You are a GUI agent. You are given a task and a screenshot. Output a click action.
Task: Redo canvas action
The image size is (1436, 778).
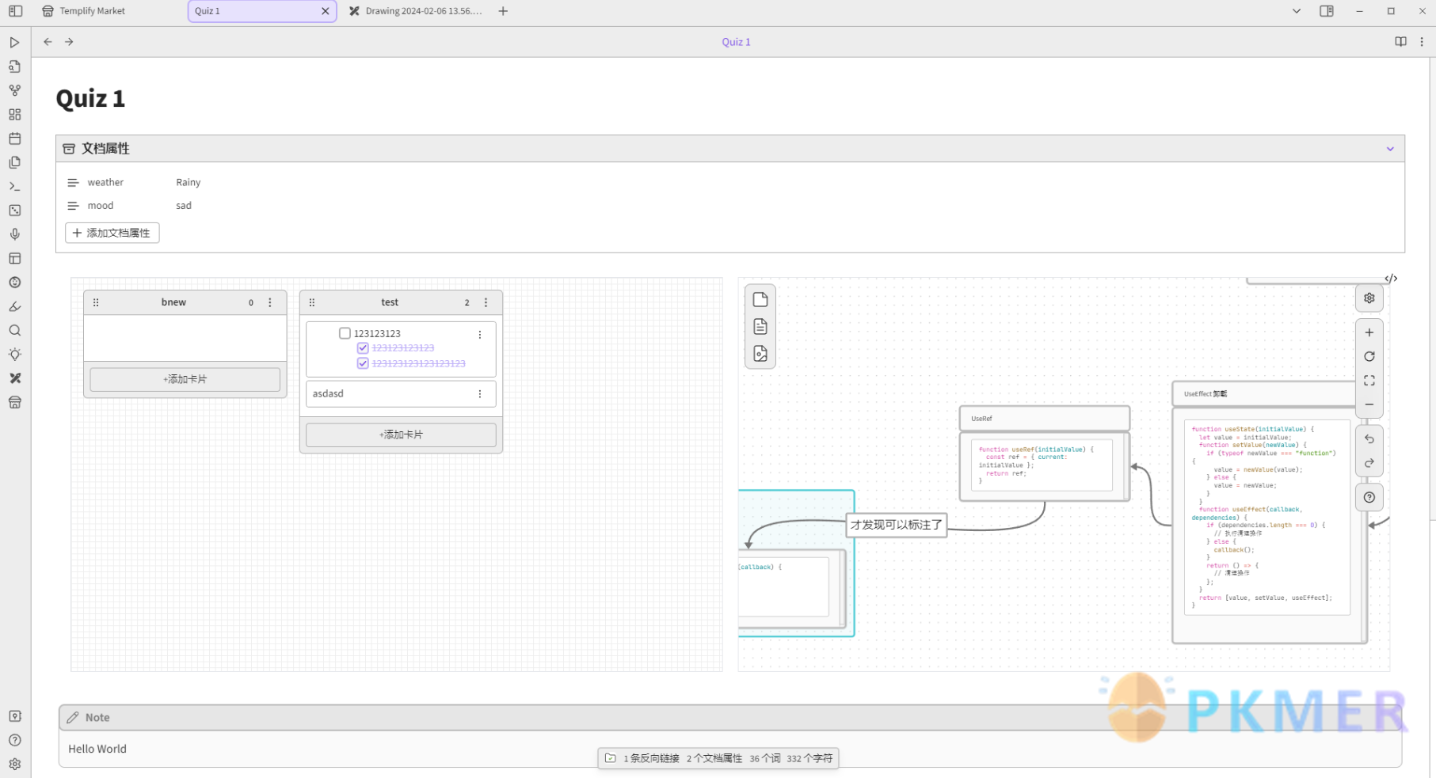coord(1369,463)
